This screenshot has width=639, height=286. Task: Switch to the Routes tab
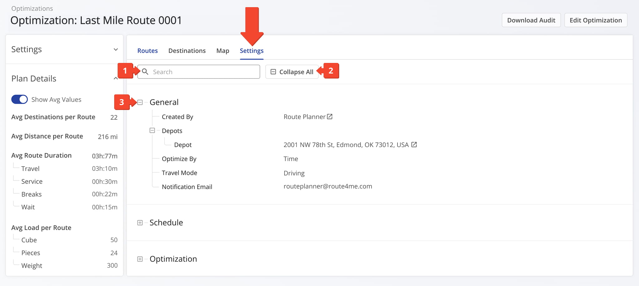148,50
